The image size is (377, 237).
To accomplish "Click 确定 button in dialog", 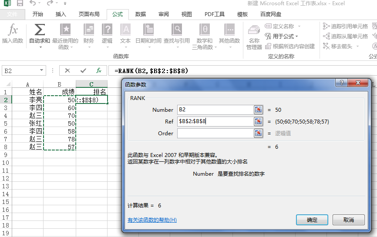I will click(x=312, y=220).
